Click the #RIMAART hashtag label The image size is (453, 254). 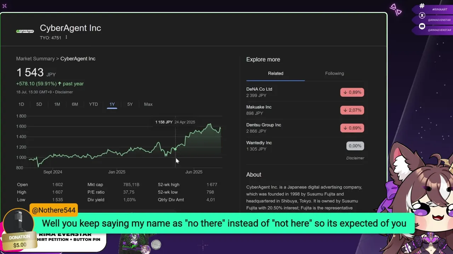point(440,10)
